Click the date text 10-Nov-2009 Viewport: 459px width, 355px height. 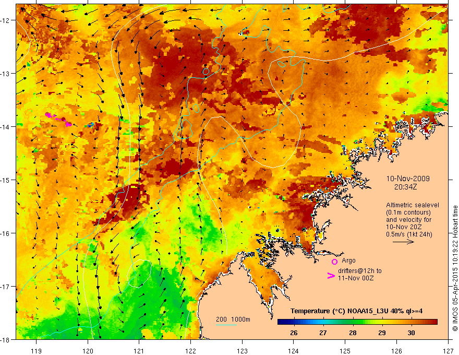point(408,179)
